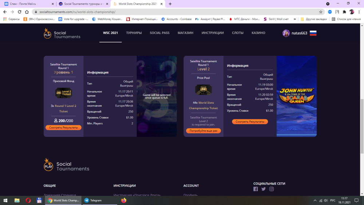Open Firefox from the taskbar

(124, 200)
